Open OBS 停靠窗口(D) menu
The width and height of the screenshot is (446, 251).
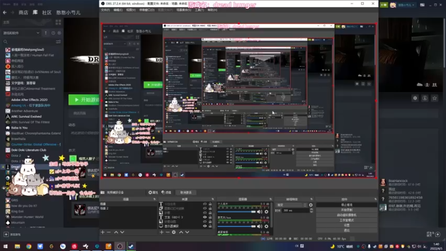(x=147, y=10)
